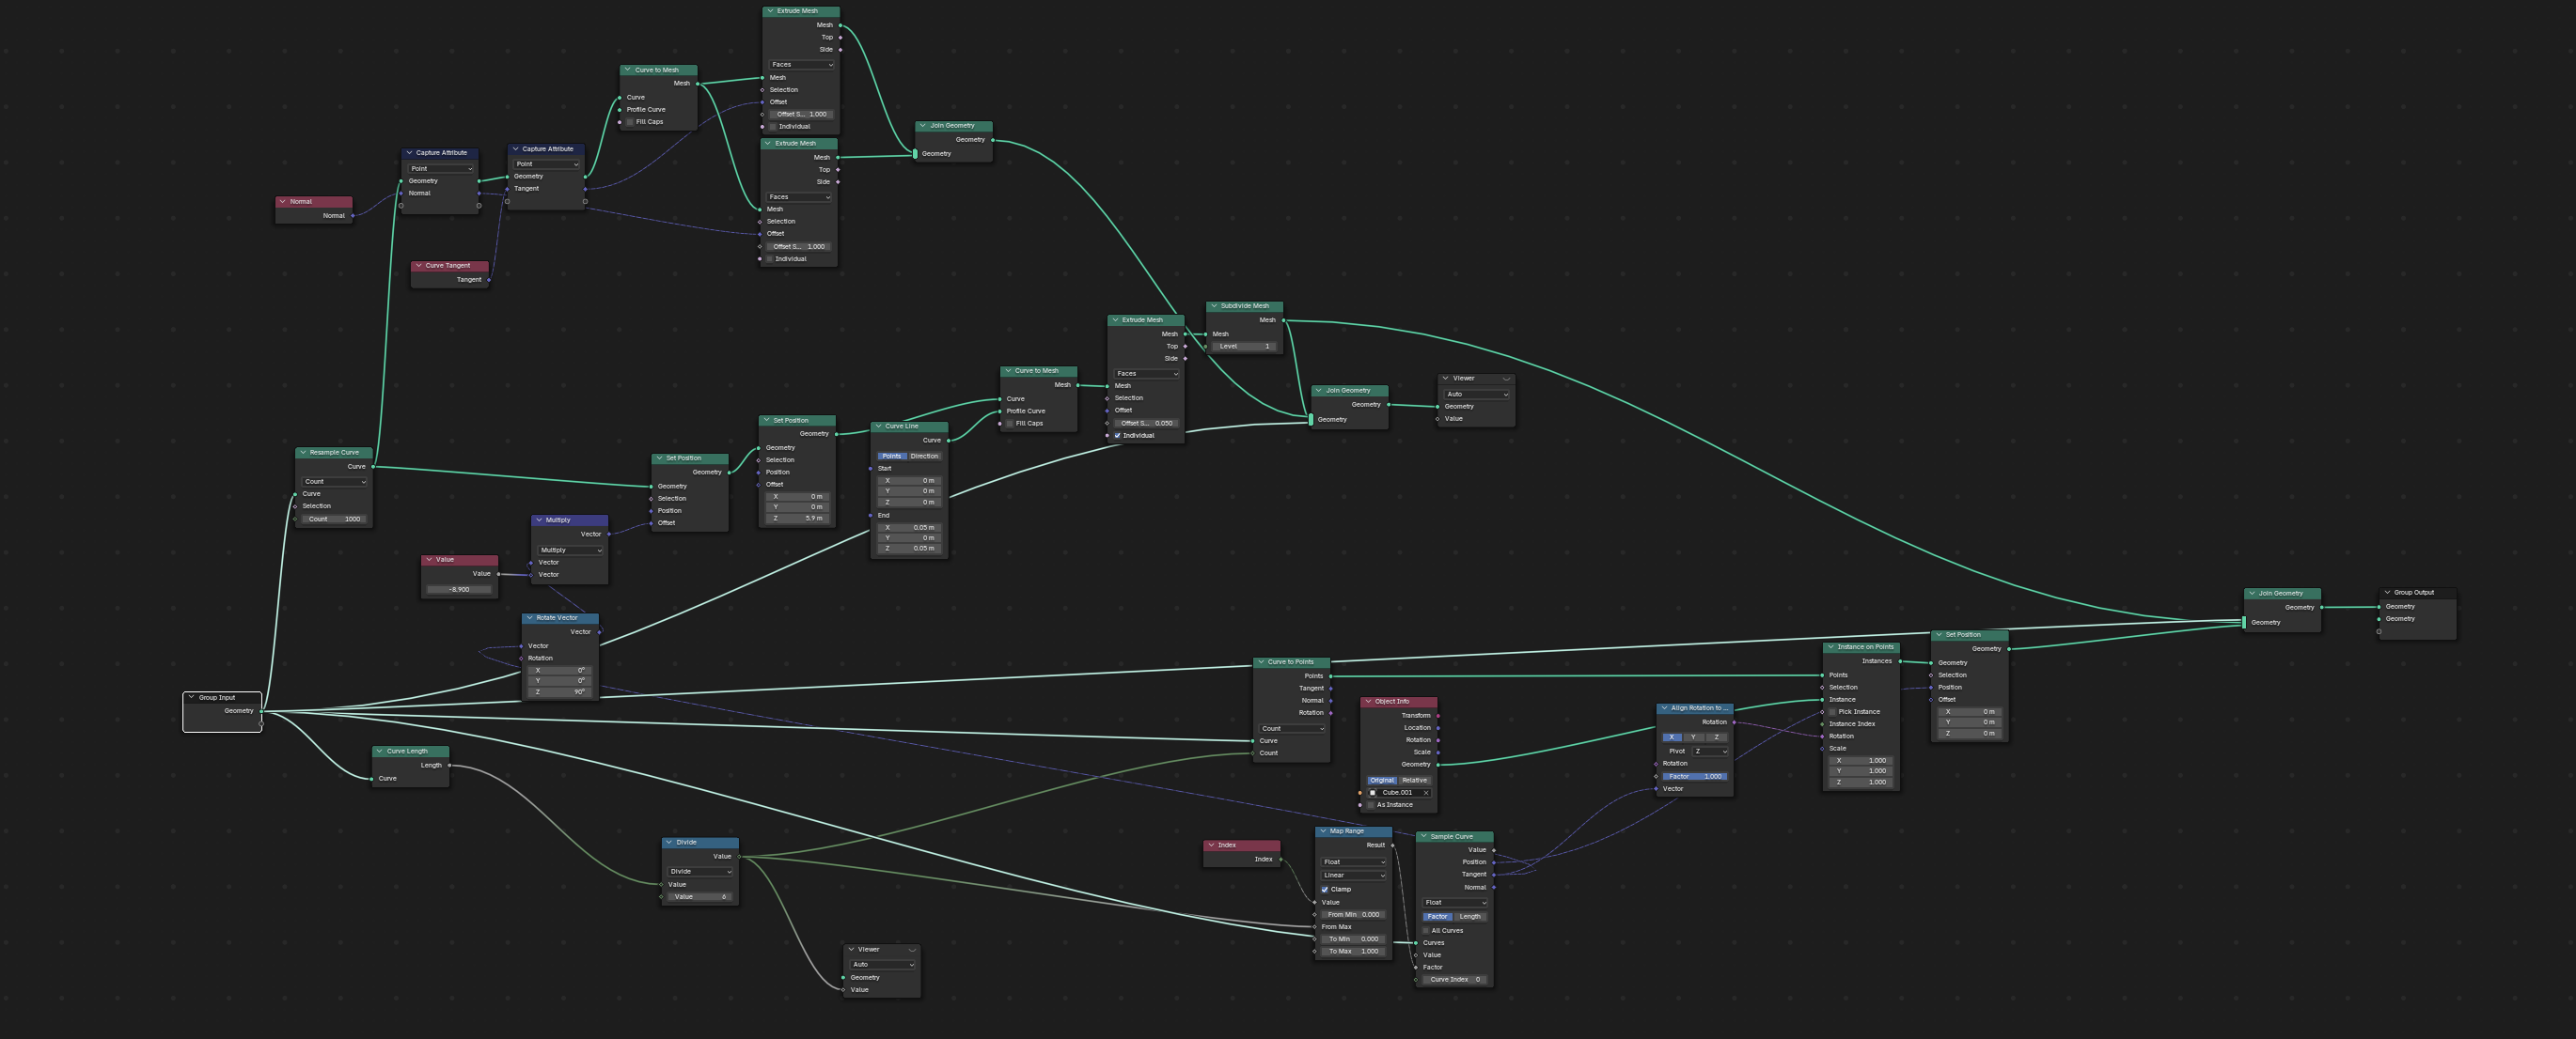Screen dimensions: 2576x1039
Task: Click the Offset Scale 0.050 slider
Action: (x=1146, y=424)
